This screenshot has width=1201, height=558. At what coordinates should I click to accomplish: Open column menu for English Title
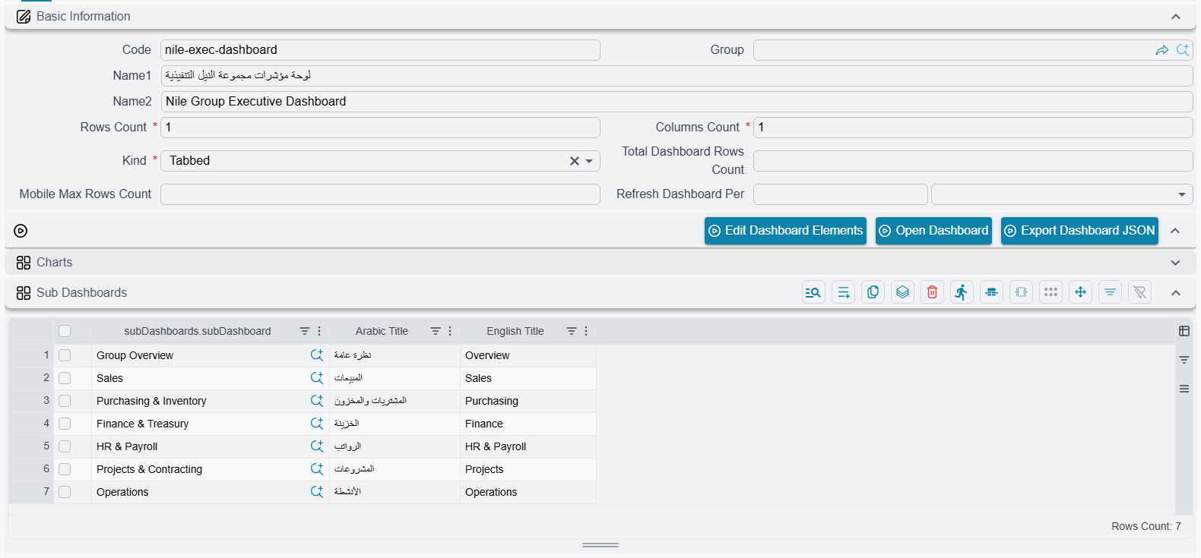pos(586,331)
